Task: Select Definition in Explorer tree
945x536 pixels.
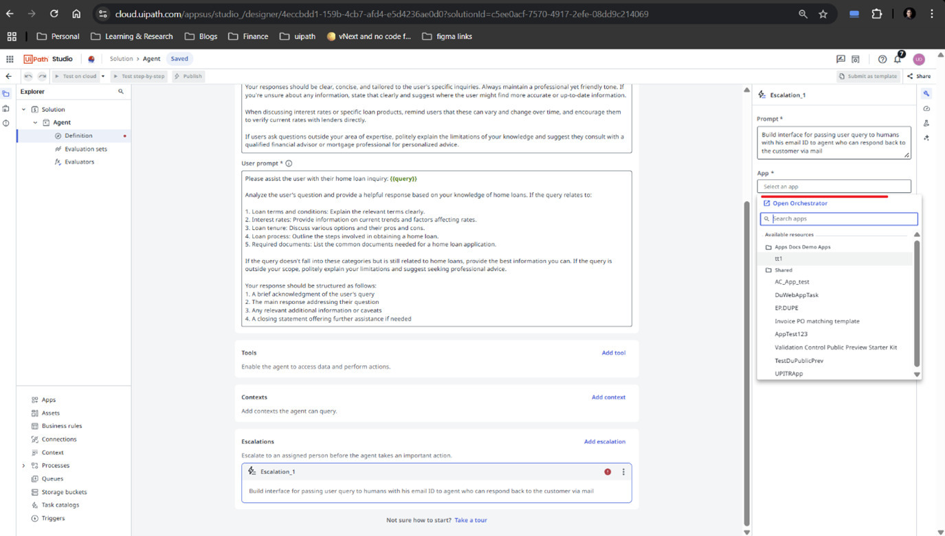Action: [78, 135]
